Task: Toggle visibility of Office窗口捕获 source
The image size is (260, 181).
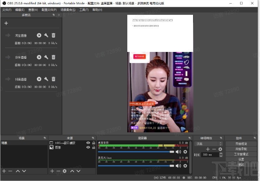Action: [x=88, y=143]
